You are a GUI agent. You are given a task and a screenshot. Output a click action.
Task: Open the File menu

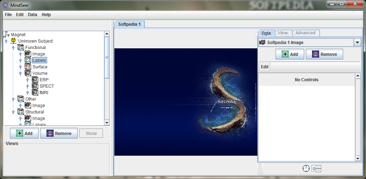tap(8, 14)
